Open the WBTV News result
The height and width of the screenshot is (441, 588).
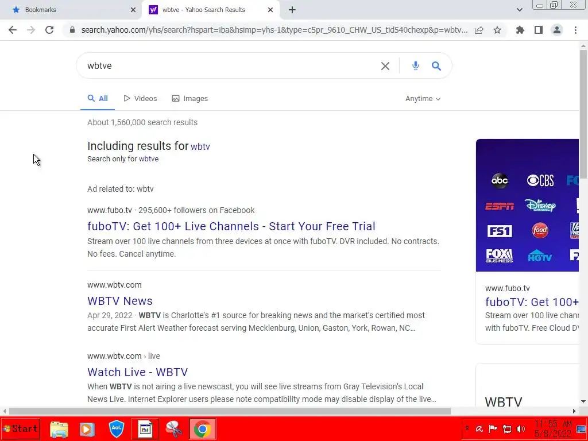click(119, 301)
